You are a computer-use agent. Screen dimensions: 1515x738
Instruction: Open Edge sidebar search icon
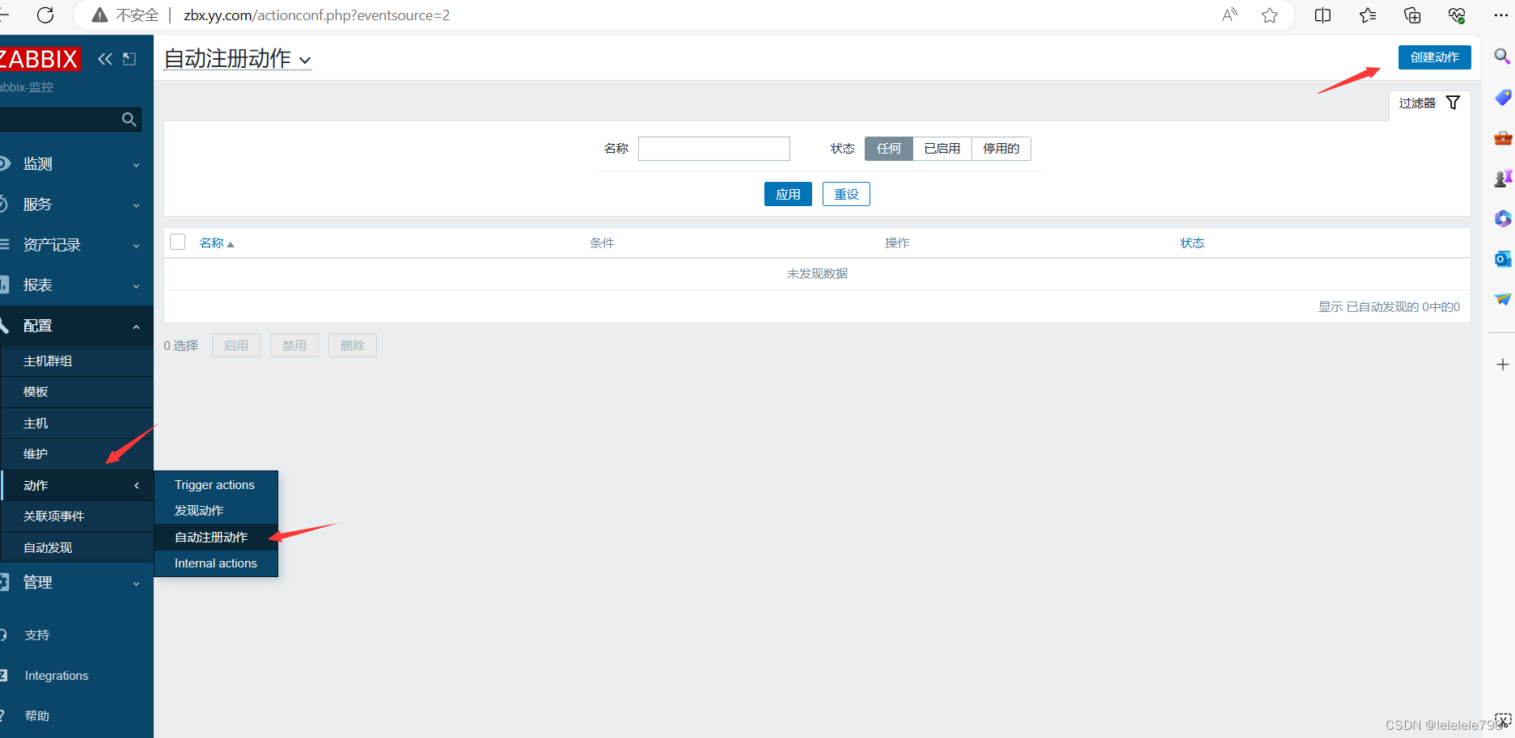tap(1502, 57)
